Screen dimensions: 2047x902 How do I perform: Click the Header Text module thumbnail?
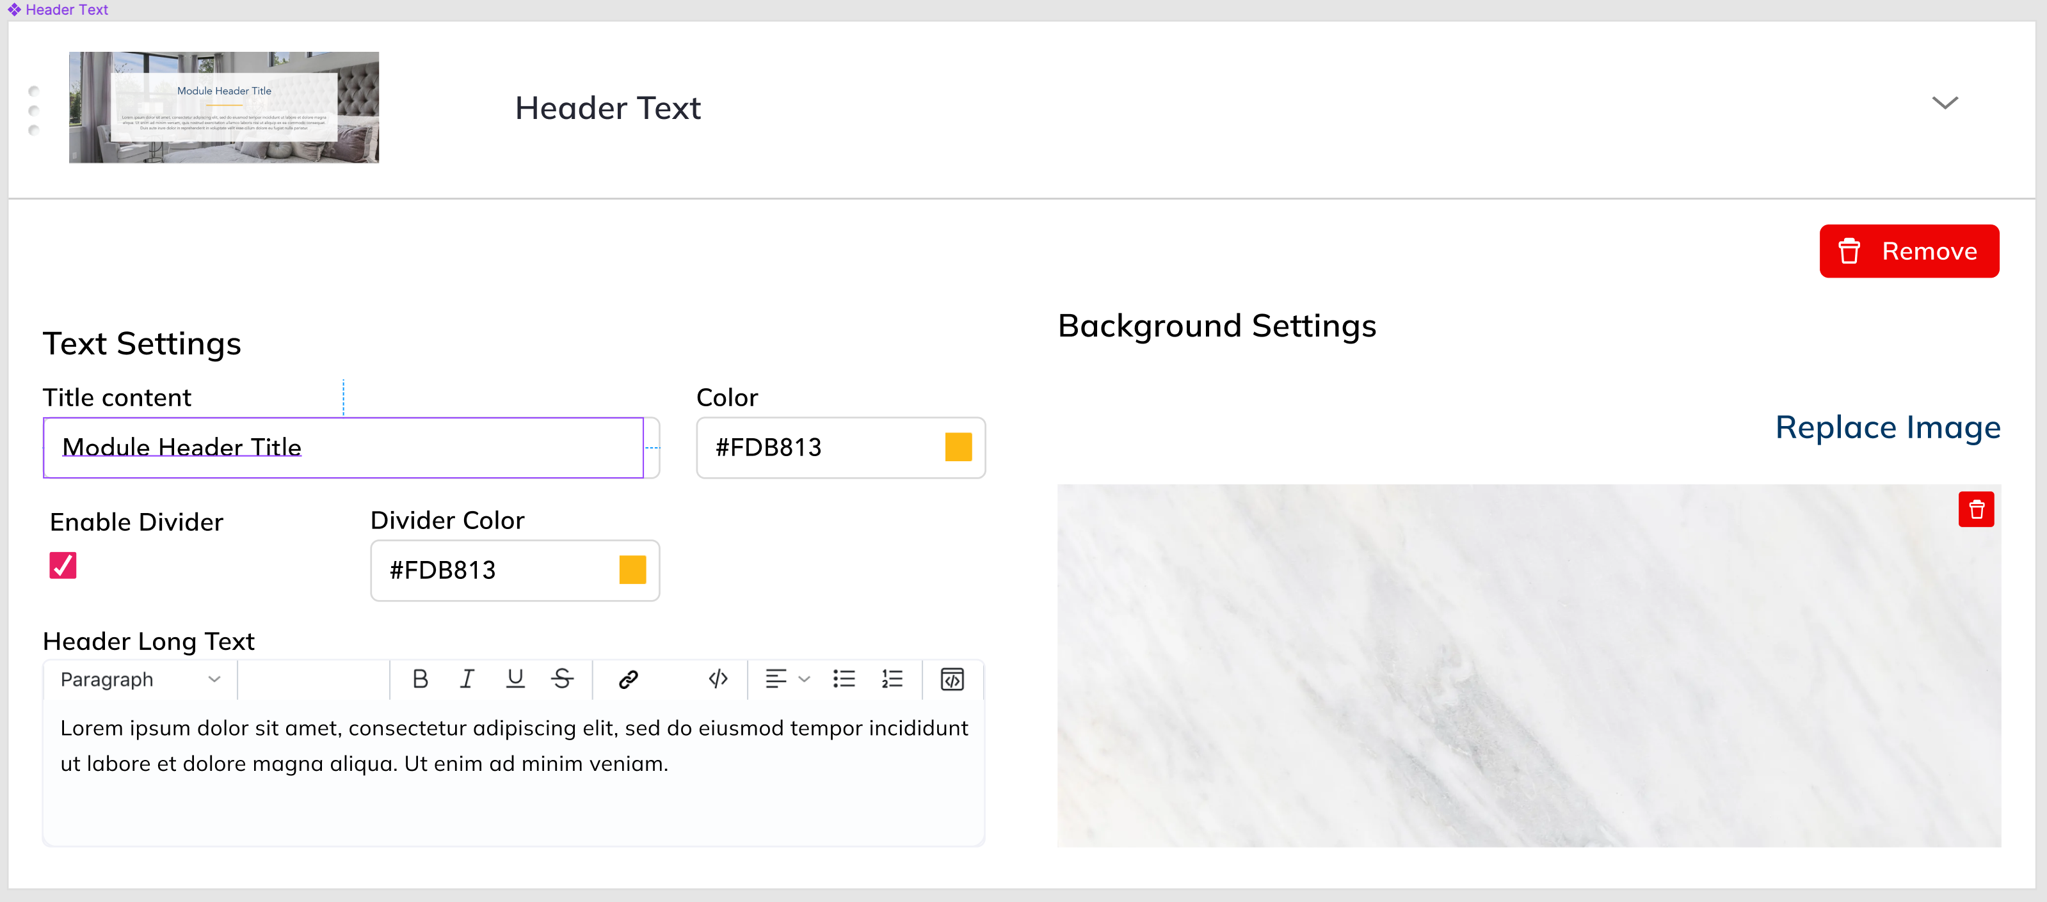pyautogui.click(x=224, y=107)
